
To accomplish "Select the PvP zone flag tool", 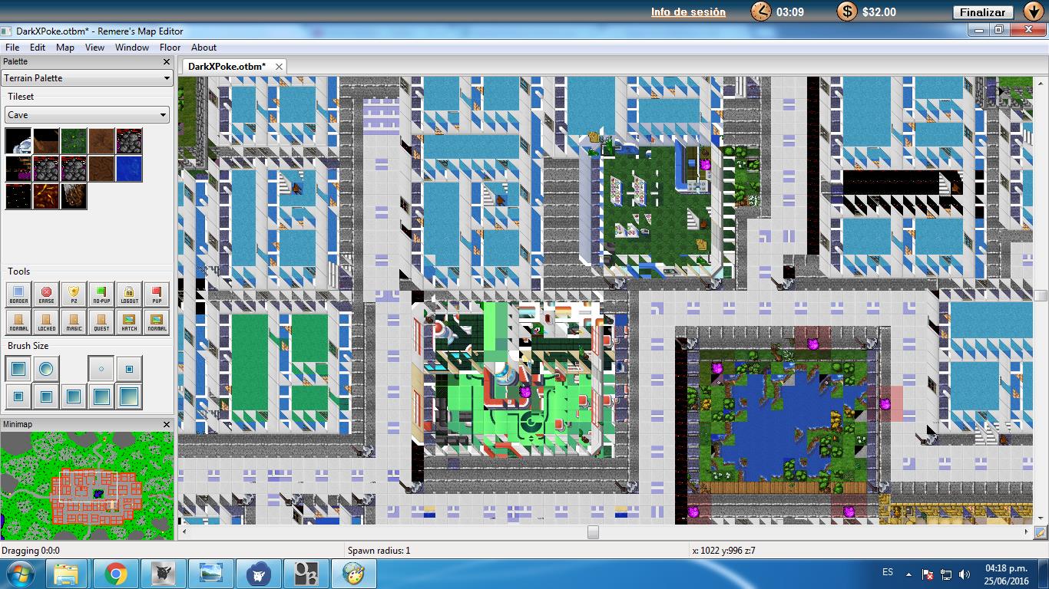I will point(157,294).
